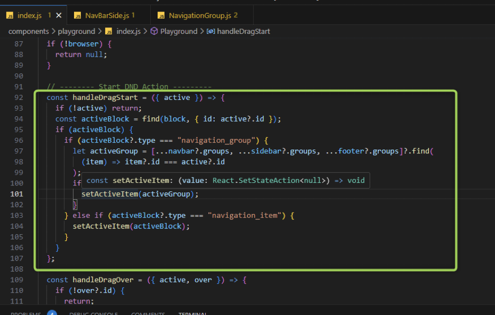The width and height of the screenshot is (495, 315).
Task: Close the index.js editor tab
Action: click(x=59, y=16)
